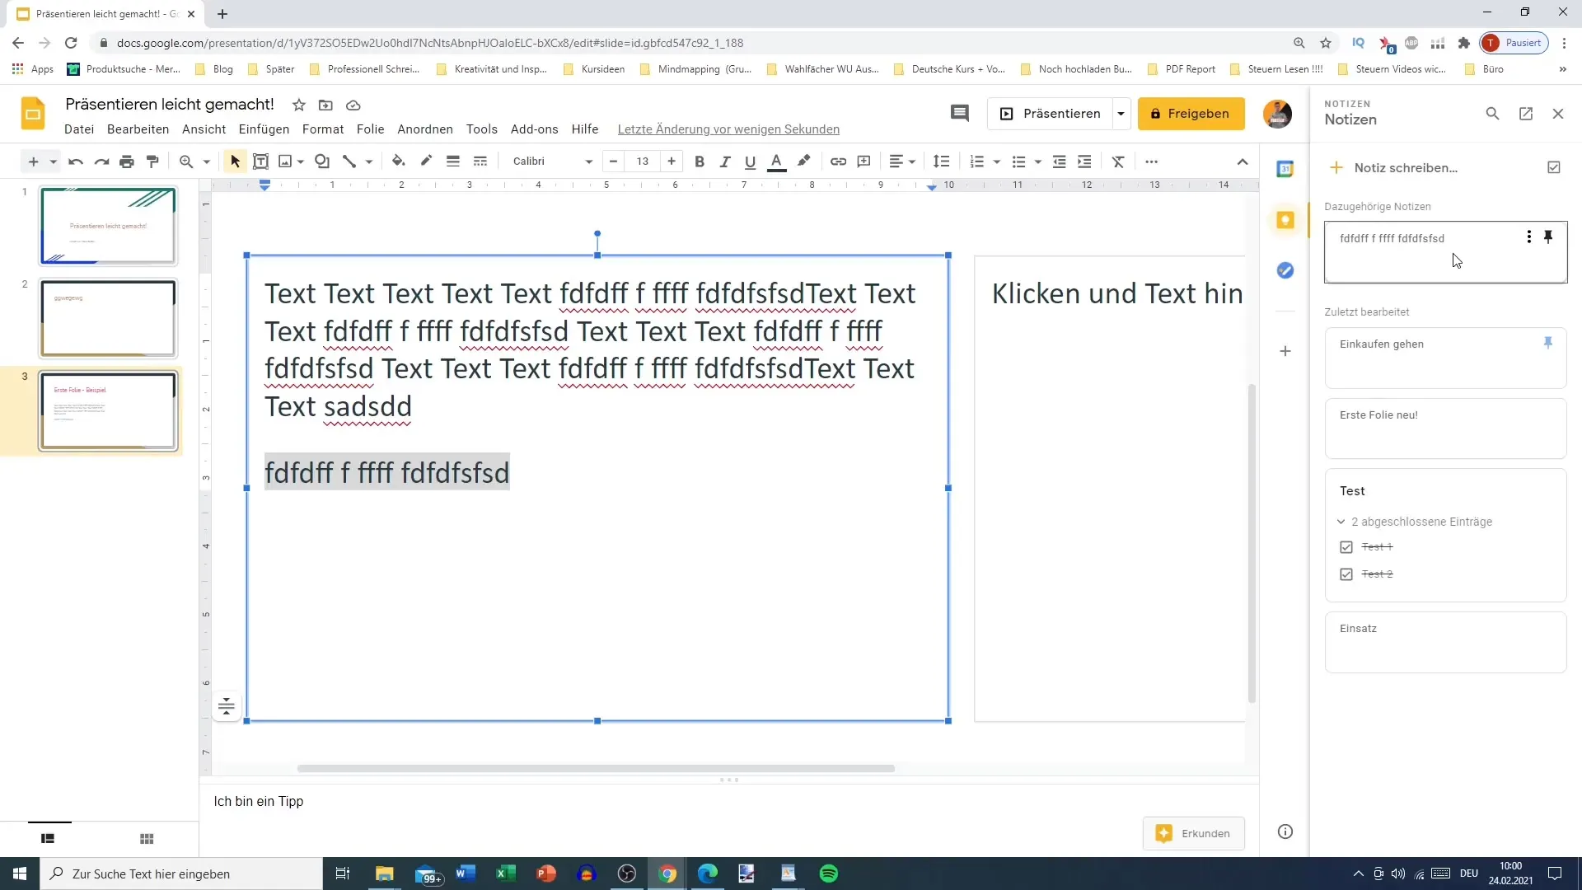Screen dimensions: 1582x890
Task: Uncheck the Test 2 entry
Action: click(1346, 574)
